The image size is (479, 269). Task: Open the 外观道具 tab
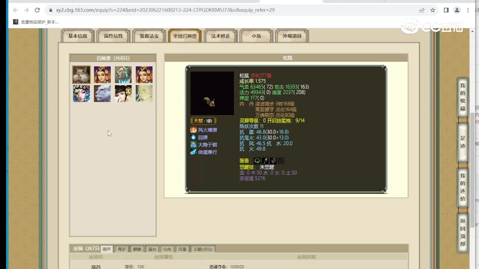[292, 36]
